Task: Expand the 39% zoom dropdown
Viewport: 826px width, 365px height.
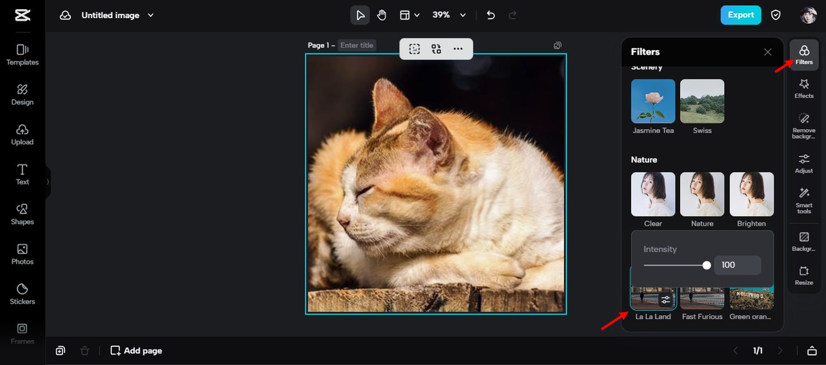Action: tap(463, 15)
